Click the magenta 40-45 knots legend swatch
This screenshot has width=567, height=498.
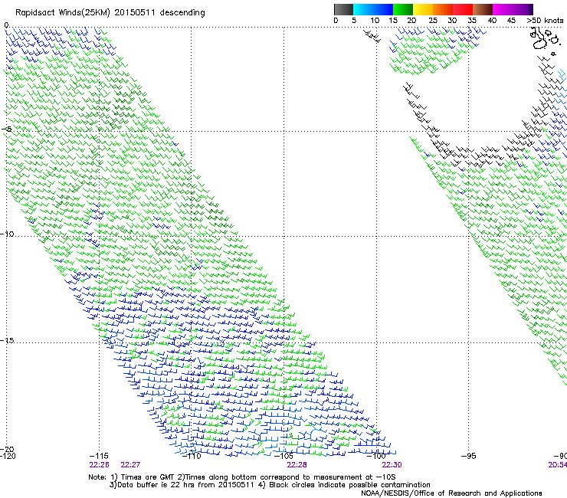[503, 9]
